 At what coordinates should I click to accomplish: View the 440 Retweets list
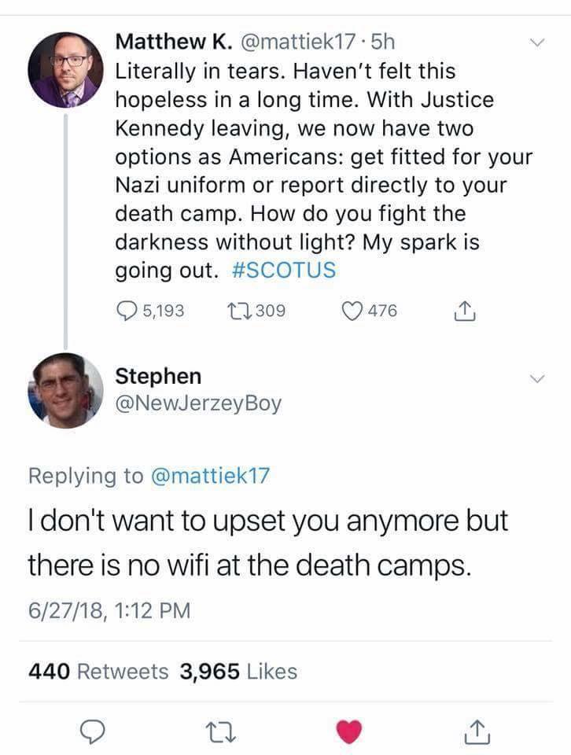[x=98, y=671]
